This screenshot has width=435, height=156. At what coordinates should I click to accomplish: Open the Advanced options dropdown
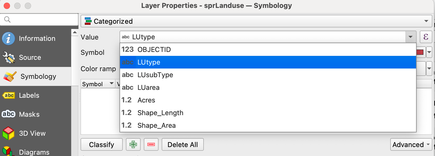(411, 144)
